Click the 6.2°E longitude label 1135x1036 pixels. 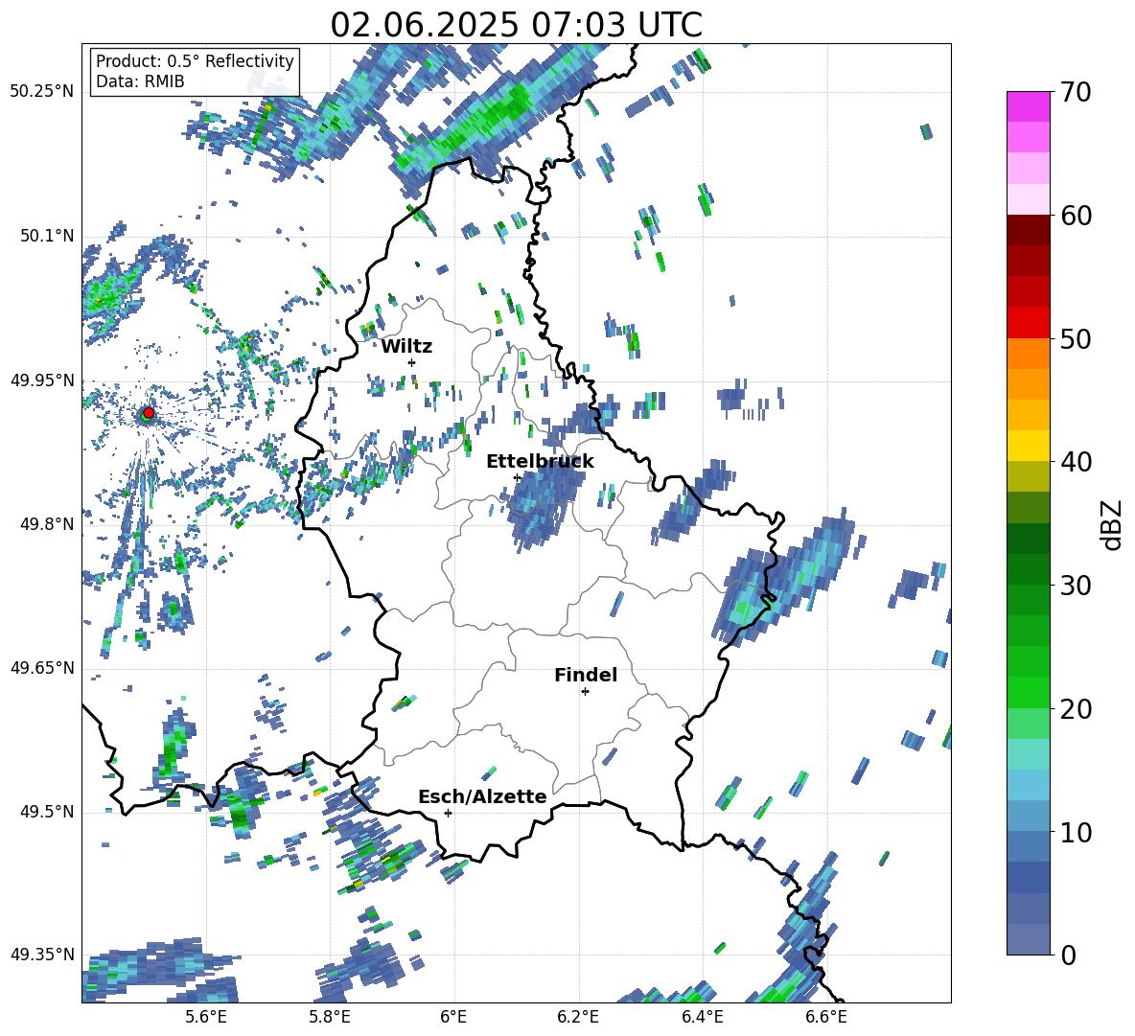(x=578, y=1017)
